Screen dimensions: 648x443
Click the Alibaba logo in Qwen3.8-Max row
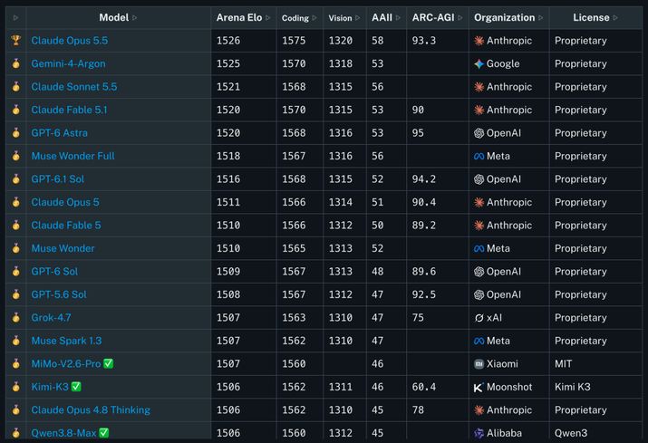coord(479,433)
